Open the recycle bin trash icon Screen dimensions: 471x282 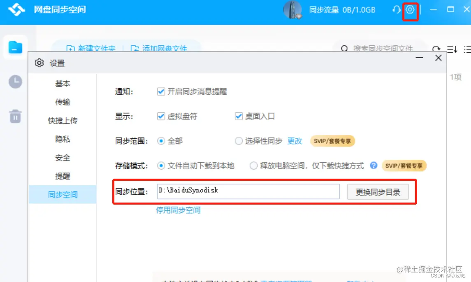15,117
